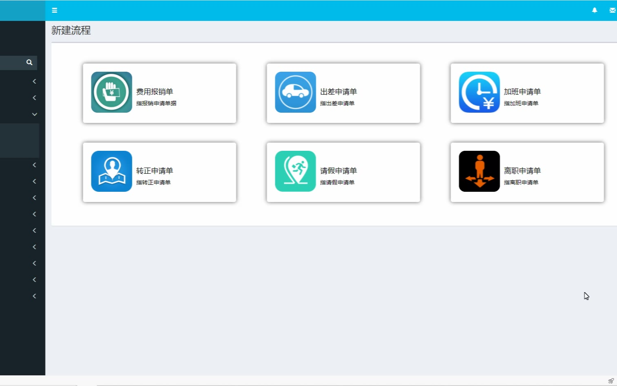Image resolution: width=617 pixels, height=386 pixels.
Task: Open the 出差申请单 title link
Action: click(x=338, y=92)
